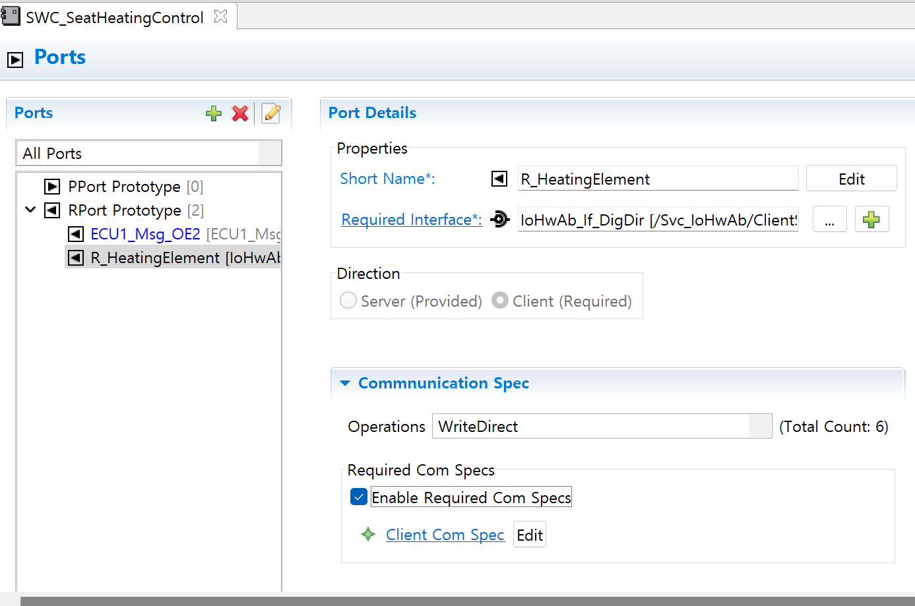Screen dimensions: 915x606
Task: Add a new port with green plus
Action: click(x=213, y=113)
